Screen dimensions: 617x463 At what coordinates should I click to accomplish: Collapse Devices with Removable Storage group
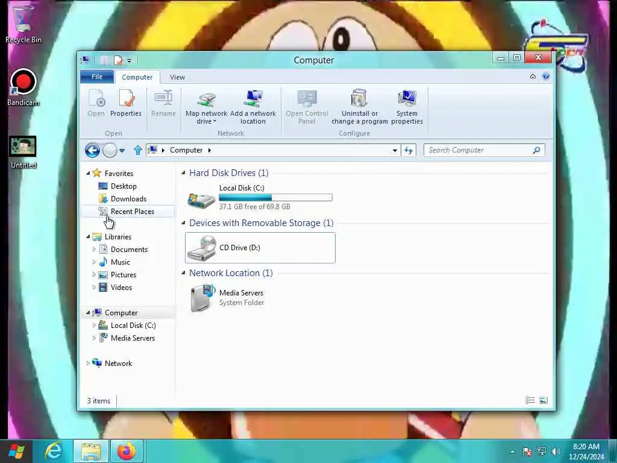click(183, 223)
